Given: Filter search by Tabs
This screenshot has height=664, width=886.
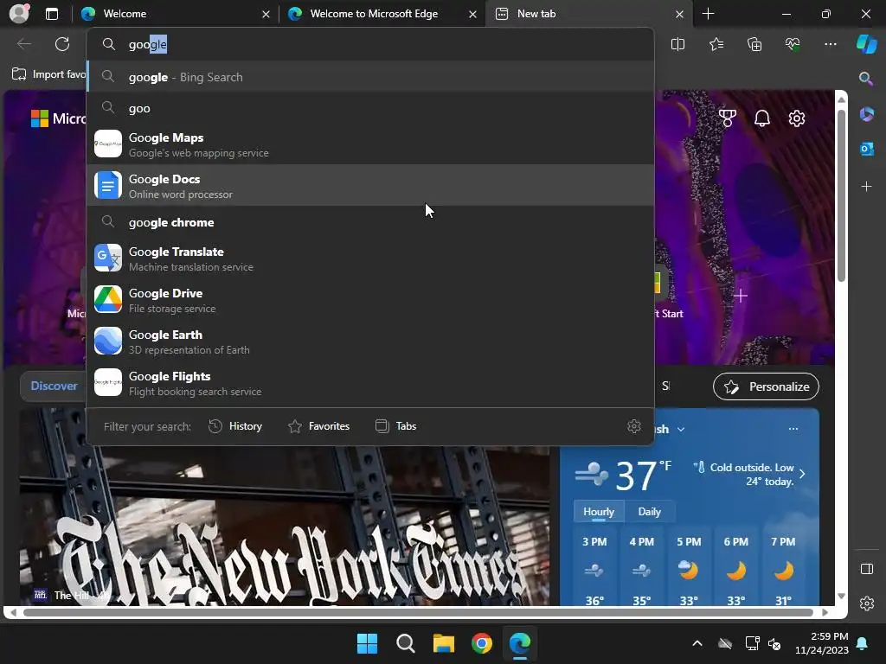Looking at the screenshot, I should point(395,426).
